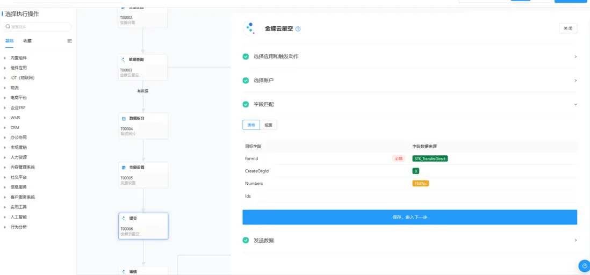This screenshot has height=275, width=590.
Task: Expand the 发送数据 section chevron
Action: pos(575,240)
